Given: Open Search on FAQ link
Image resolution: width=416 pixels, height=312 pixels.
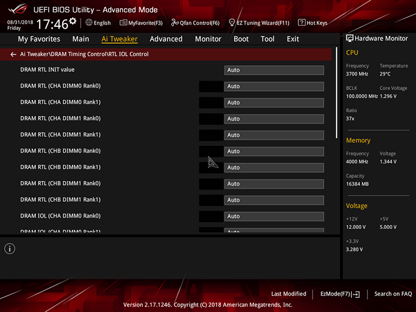Looking at the screenshot, I should coord(393,294).
